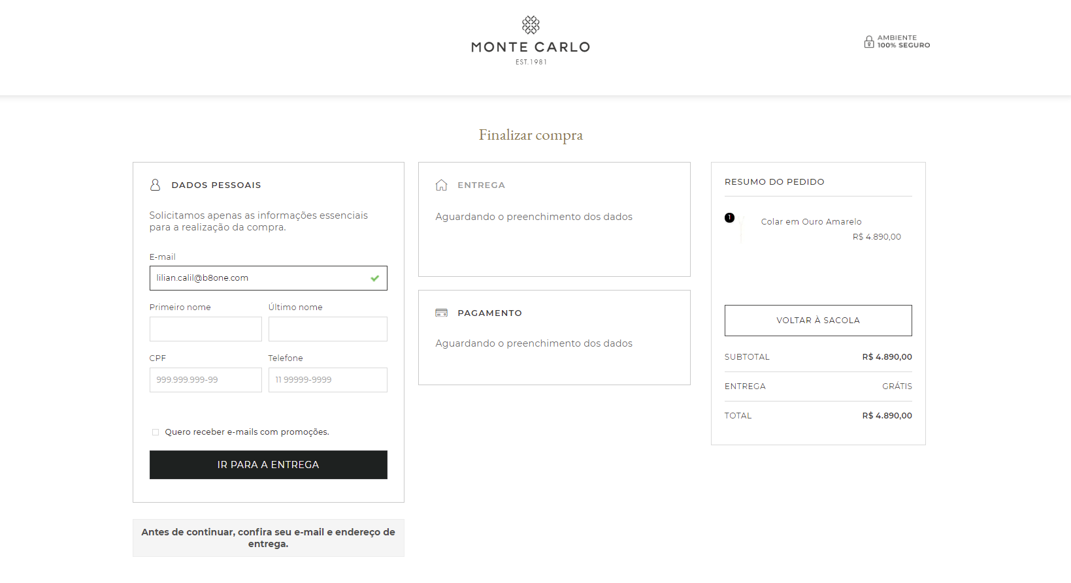Focus the Telefone input field
Image resolution: width=1071 pixels, height=583 pixels.
click(327, 380)
